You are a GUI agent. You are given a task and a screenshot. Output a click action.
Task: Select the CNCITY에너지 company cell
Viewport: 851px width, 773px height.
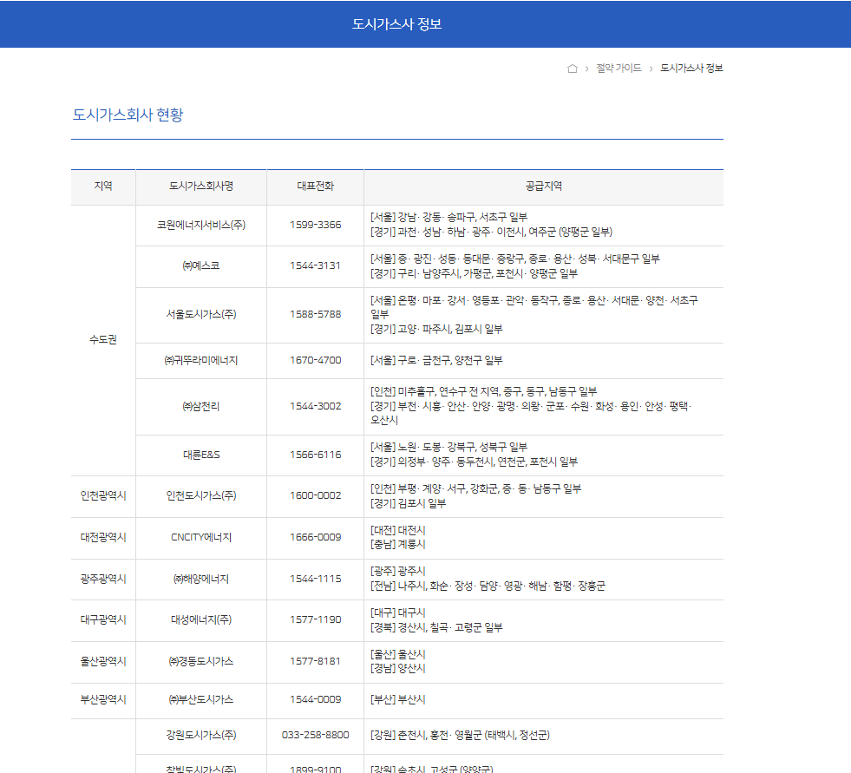(201, 537)
